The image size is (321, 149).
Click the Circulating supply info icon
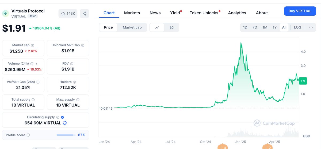[58, 117]
